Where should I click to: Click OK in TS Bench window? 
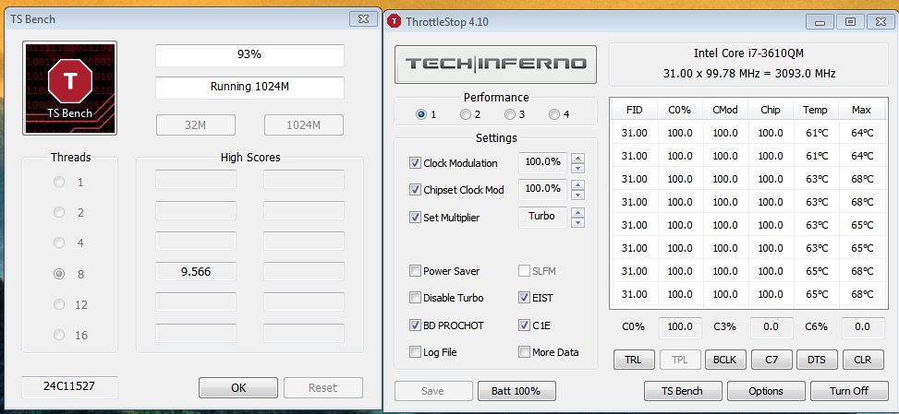tap(238, 387)
